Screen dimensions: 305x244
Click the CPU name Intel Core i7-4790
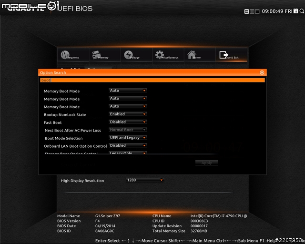pyautogui.click(x=219, y=216)
